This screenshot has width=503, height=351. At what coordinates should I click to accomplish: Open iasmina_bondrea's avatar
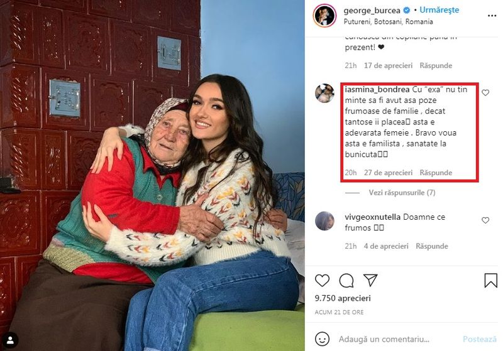coord(324,93)
